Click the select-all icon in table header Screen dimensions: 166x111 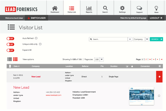click(160, 66)
